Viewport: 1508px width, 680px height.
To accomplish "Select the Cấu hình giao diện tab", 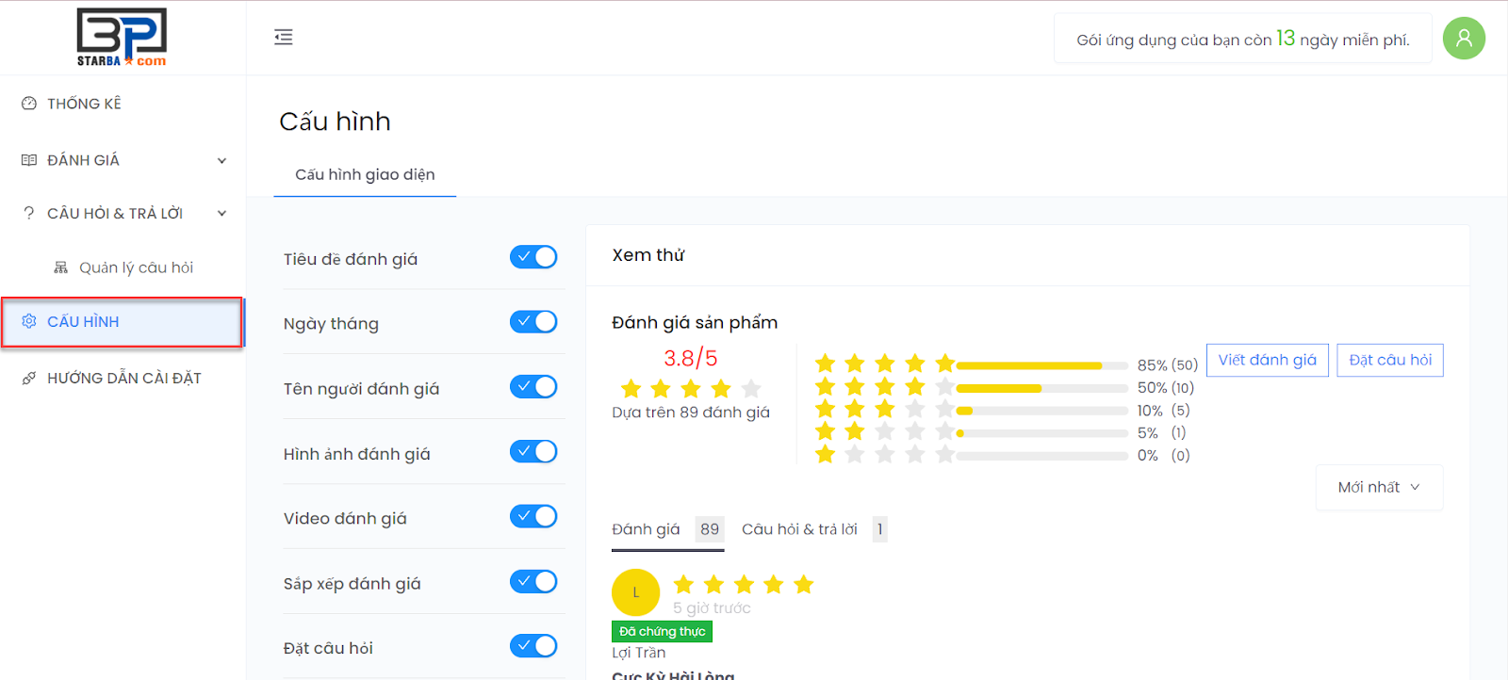I will pos(365,175).
